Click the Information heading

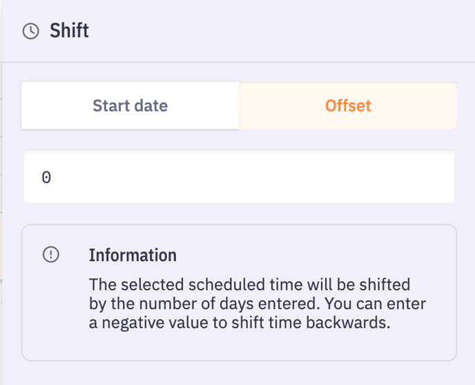(x=133, y=255)
